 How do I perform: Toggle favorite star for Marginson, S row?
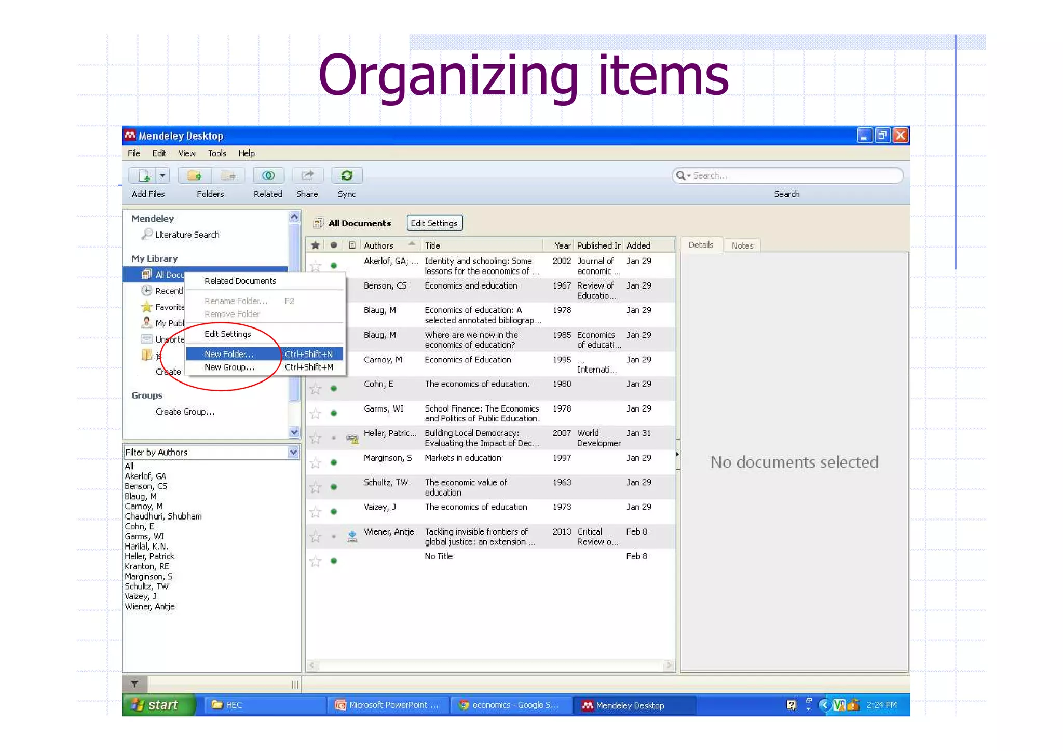click(316, 463)
